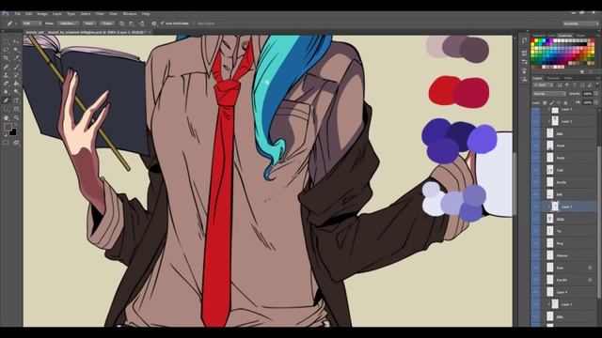Open the Filter menu
The width and height of the screenshot is (602, 338).
(100, 14)
